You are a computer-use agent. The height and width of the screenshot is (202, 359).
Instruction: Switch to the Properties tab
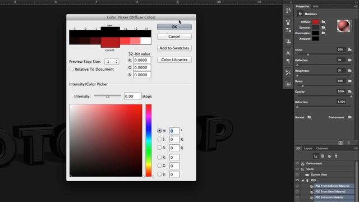[x=302, y=6]
